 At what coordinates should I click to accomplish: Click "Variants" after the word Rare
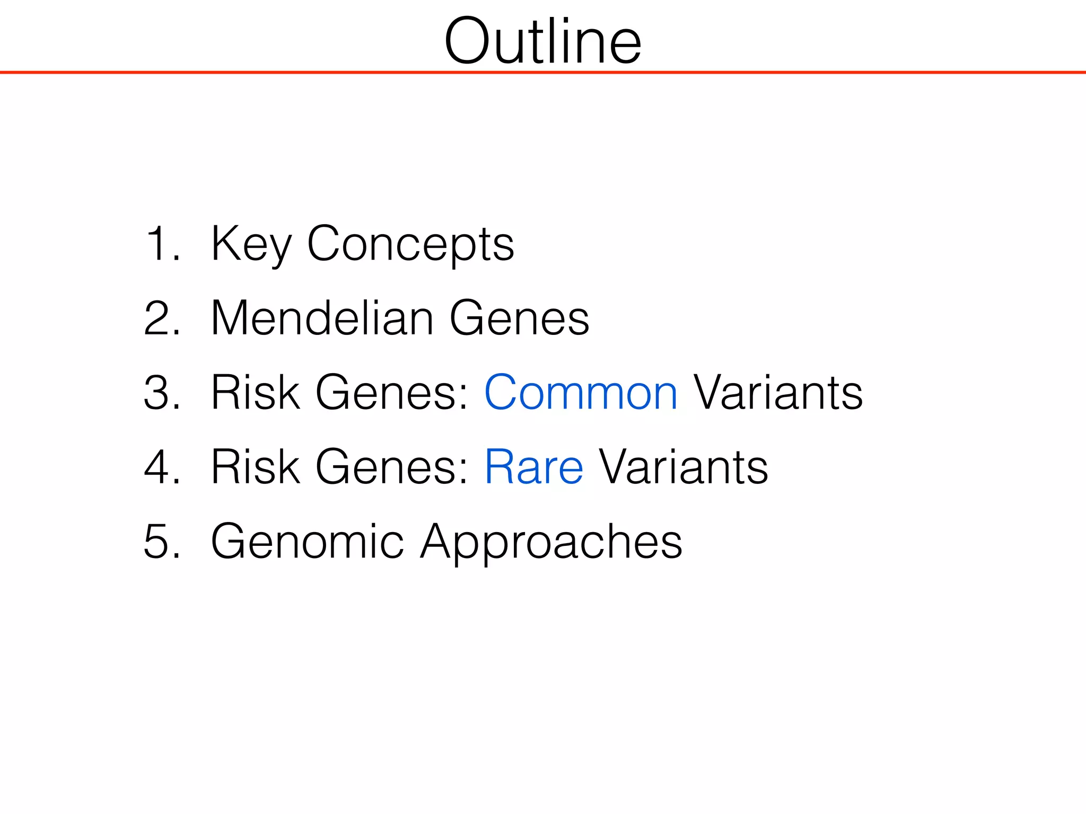(684, 467)
